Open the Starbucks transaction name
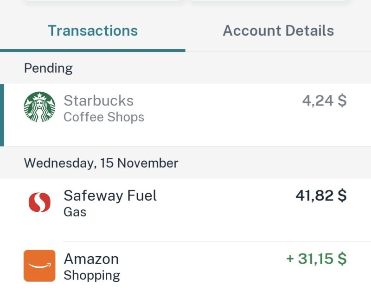Screen dimensions: 371x303 (x=98, y=101)
